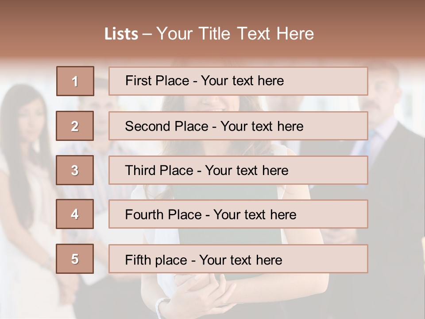Image resolution: width=425 pixels, height=319 pixels.
Task: Click the number 2 box
Action: click(75, 126)
